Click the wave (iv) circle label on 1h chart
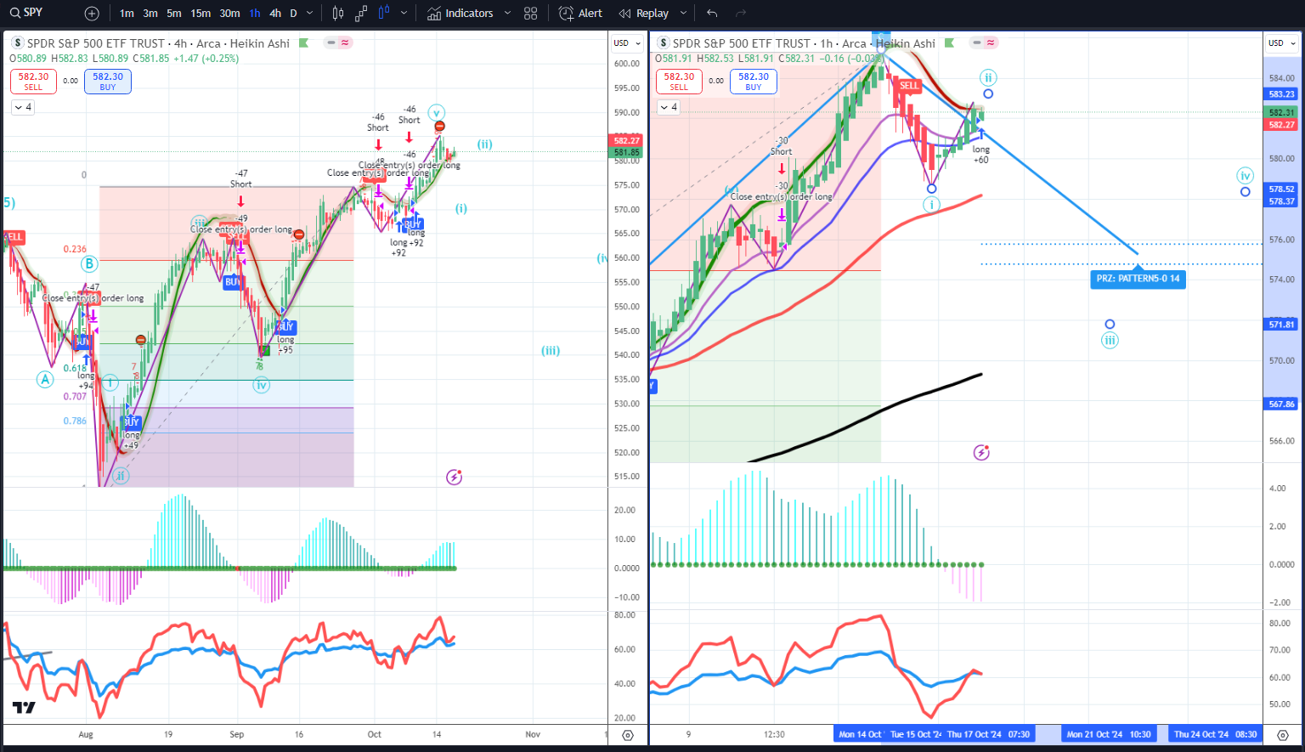This screenshot has height=752, width=1305. tap(1245, 176)
